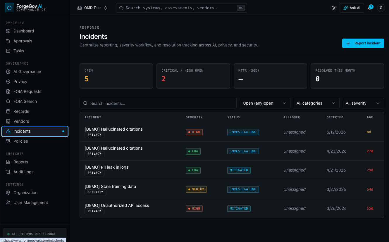Click the Open count card

[x=116, y=76]
